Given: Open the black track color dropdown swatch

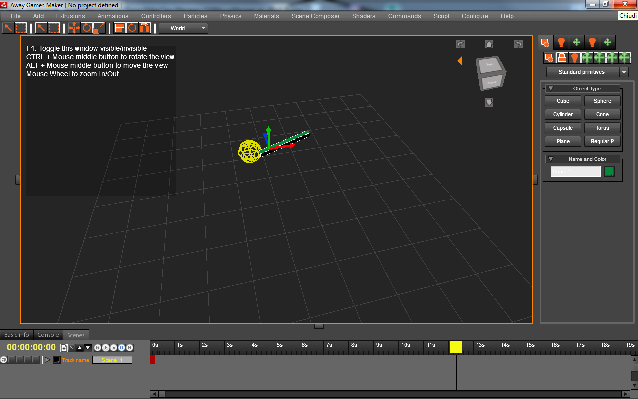Looking at the screenshot, I should [57, 360].
